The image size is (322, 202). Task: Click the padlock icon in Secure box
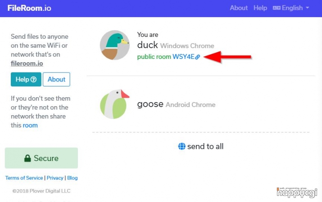[27, 158]
